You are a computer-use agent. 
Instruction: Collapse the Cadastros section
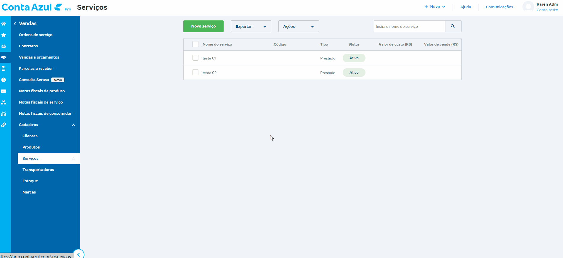73,125
